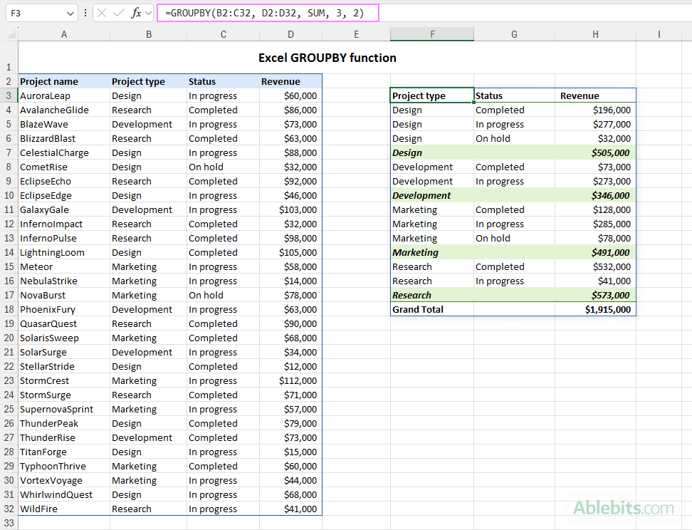
Task: Click the Ablebits.com logo
Action: coord(623,508)
